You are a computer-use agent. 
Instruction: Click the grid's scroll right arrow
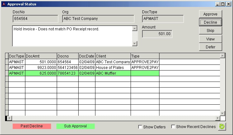pos(217,118)
